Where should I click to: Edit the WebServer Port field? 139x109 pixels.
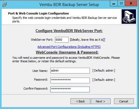[62, 40]
